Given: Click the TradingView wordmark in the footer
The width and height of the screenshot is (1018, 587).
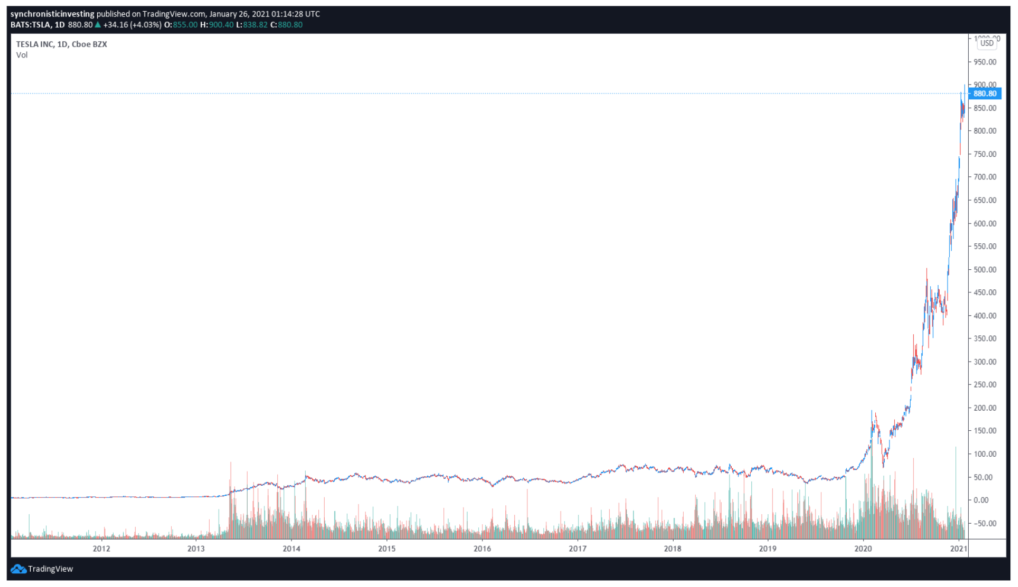Looking at the screenshot, I should 50,569.
